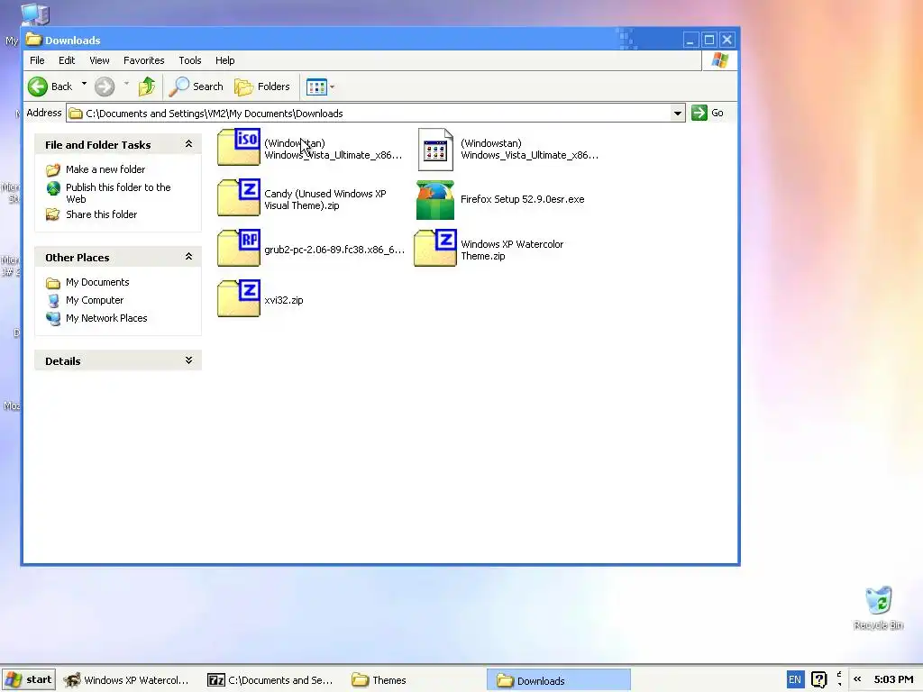This screenshot has width=923, height=692.
Task: Click the help question mark tray icon
Action: coord(818,679)
